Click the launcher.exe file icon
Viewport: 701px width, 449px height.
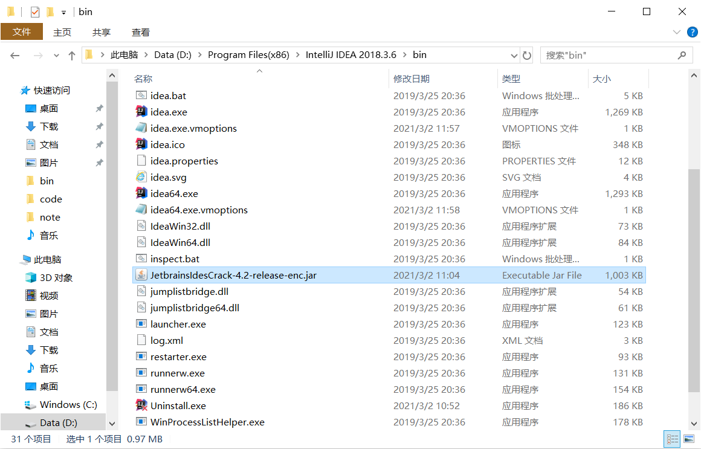141,324
